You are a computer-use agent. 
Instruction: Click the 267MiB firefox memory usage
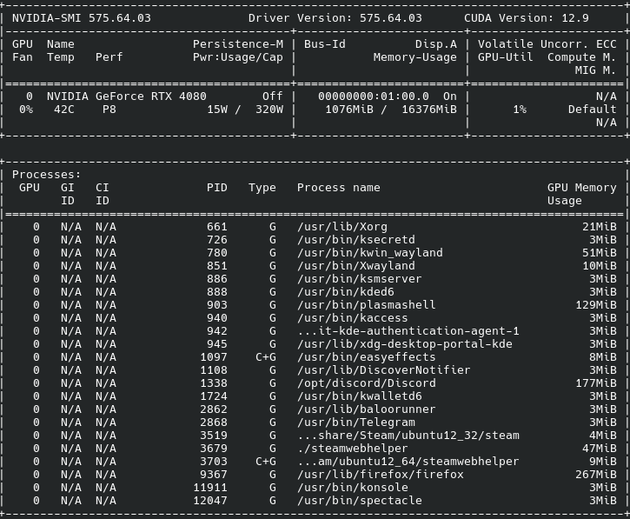596,475
